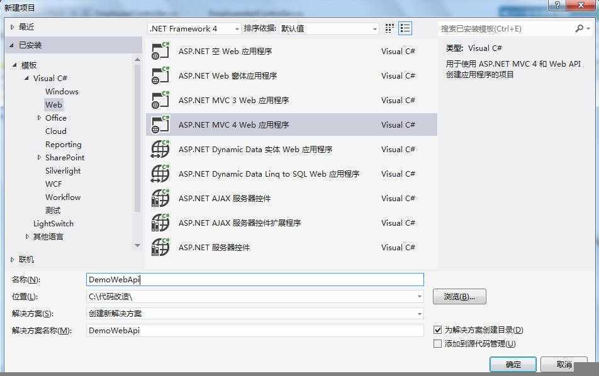Screen dimensions: 599x376
Task: Select the Workflow template category
Action: click(x=63, y=197)
